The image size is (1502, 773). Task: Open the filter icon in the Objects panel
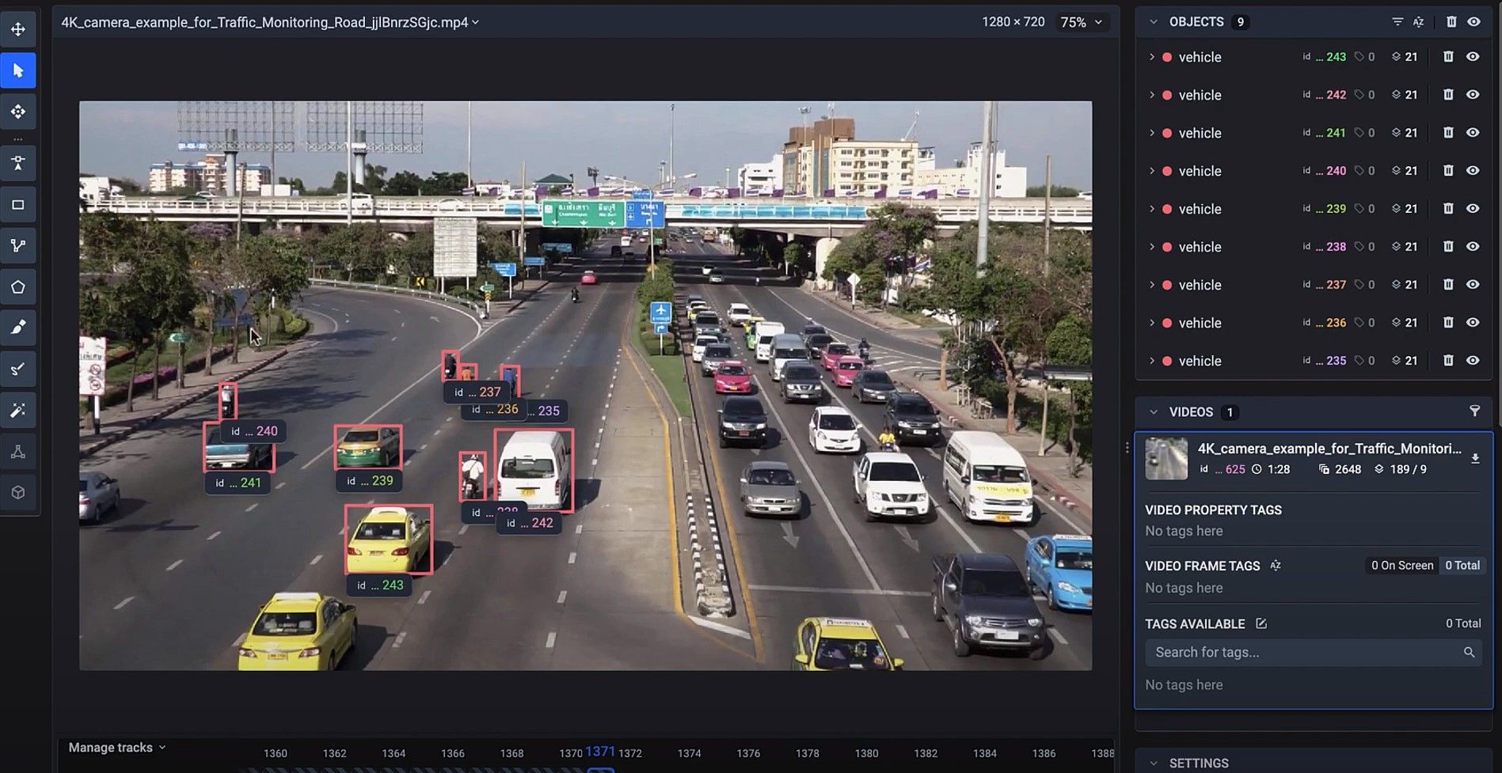tap(1397, 21)
